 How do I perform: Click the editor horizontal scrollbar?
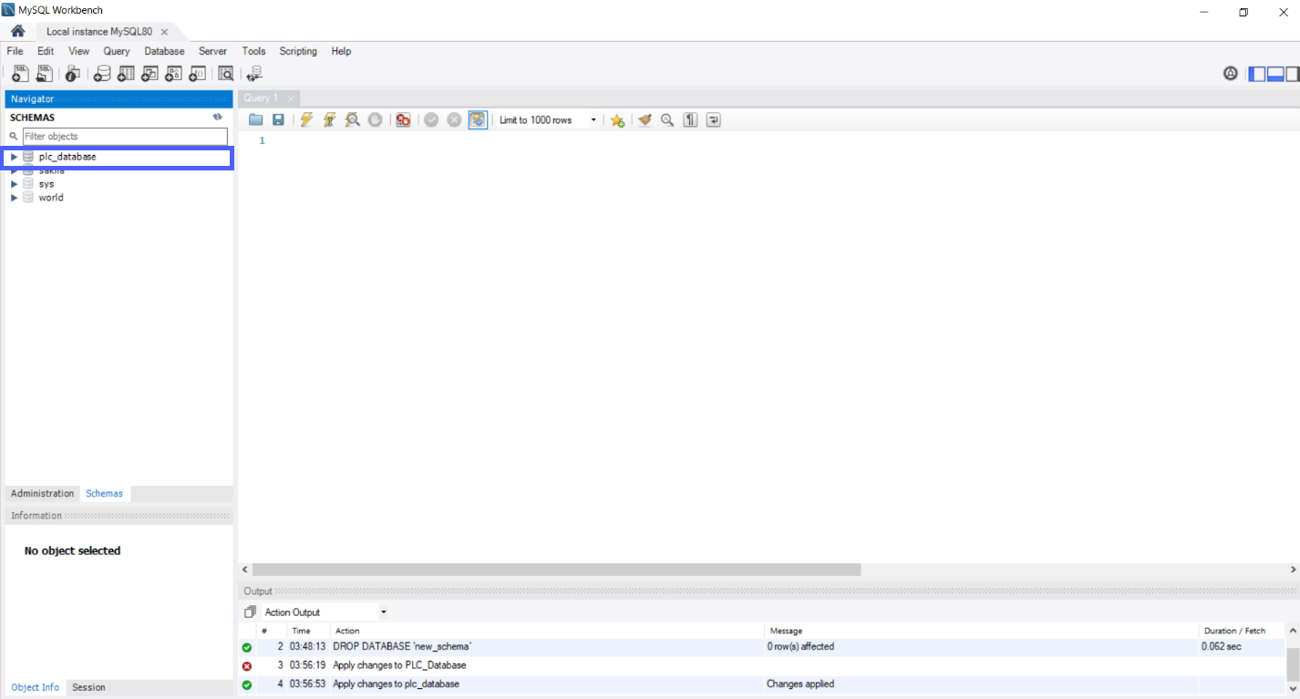tap(556, 570)
